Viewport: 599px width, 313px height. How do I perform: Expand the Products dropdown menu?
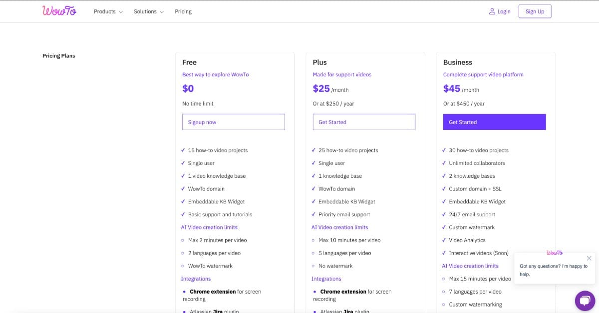[x=108, y=11]
